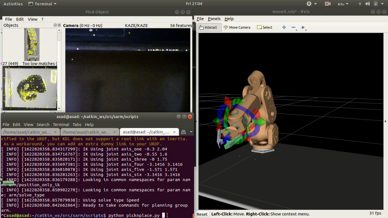This screenshot has height=218, width=388.
Task: Click the blue minus remove-tool icon
Action: point(293,27)
